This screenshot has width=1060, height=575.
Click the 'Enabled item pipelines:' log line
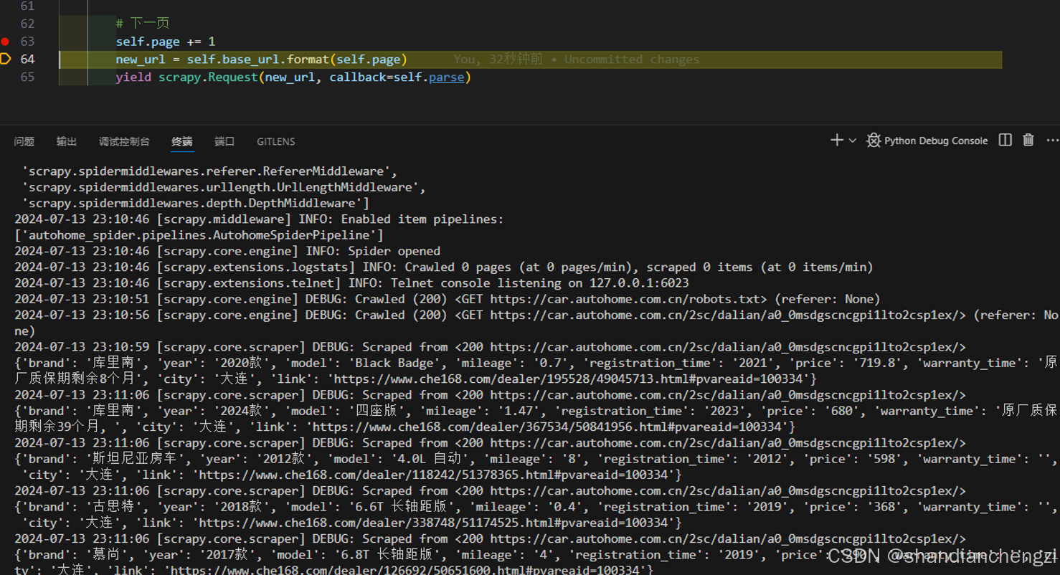pyautogui.click(x=259, y=219)
